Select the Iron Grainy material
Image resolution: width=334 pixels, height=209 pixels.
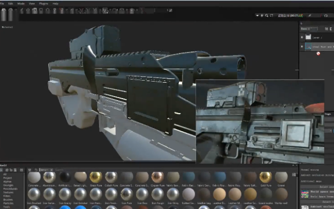pyautogui.click(x=65, y=195)
